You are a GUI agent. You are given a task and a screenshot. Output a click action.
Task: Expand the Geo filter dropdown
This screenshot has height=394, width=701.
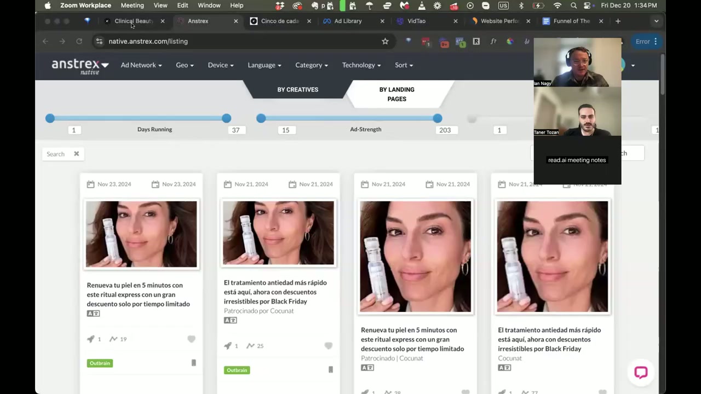pyautogui.click(x=185, y=65)
